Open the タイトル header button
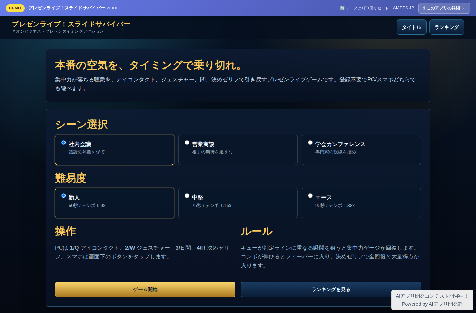 pos(412,27)
